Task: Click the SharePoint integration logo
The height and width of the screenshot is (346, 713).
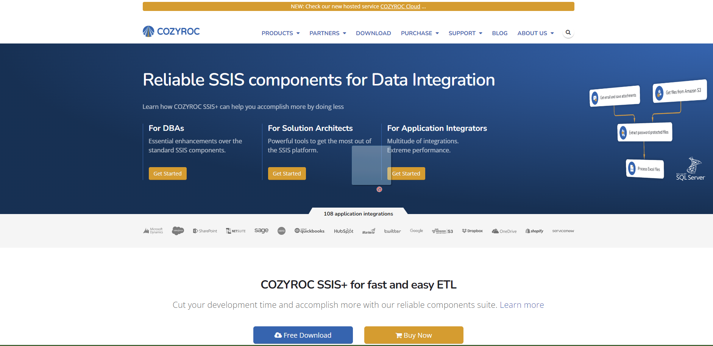Action: [x=205, y=231]
